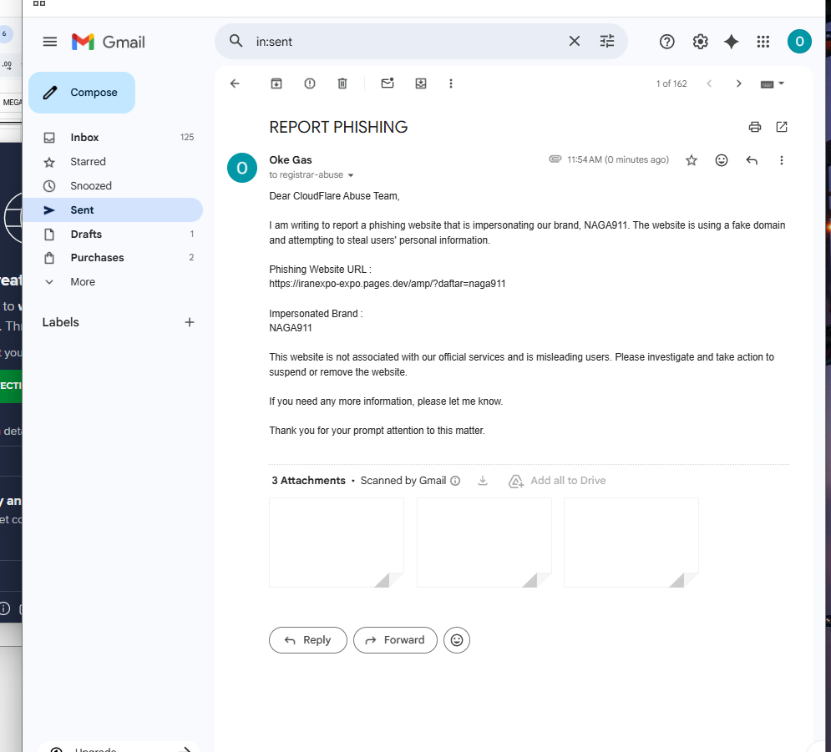Go to the older conversation arrow
The width and height of the screenshot is (831, 752).
tap(739, 83)
